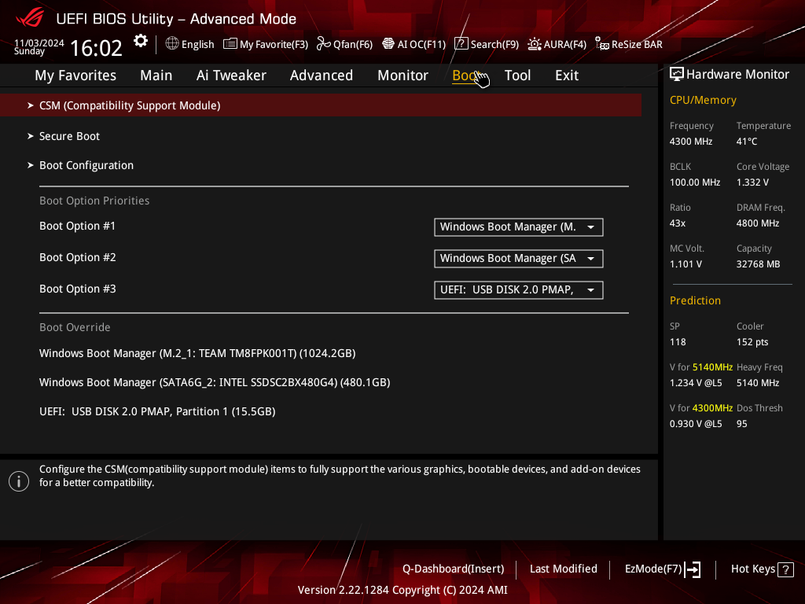The image size is (805, 604).
Task: Expand the Secure Boot submenu
Action: coord(69,136)
